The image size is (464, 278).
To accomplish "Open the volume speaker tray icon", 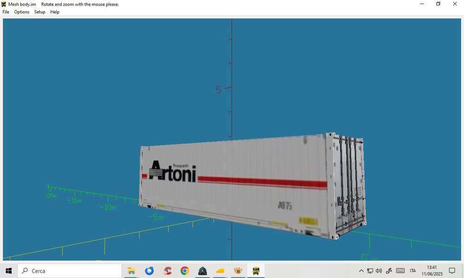I will click(x=379, y=271).
